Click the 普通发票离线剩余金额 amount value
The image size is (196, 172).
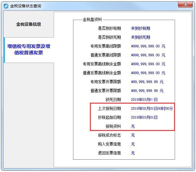tap(148, 73)
